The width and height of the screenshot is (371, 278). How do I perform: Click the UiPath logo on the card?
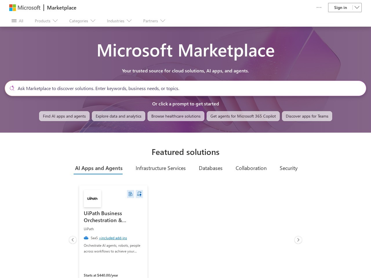click(x=92, y=199)
